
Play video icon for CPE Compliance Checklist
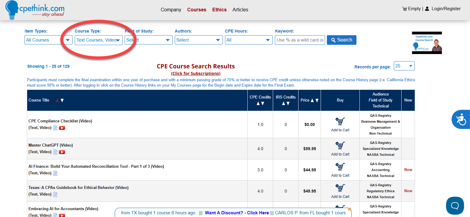[x=62, y=128]
